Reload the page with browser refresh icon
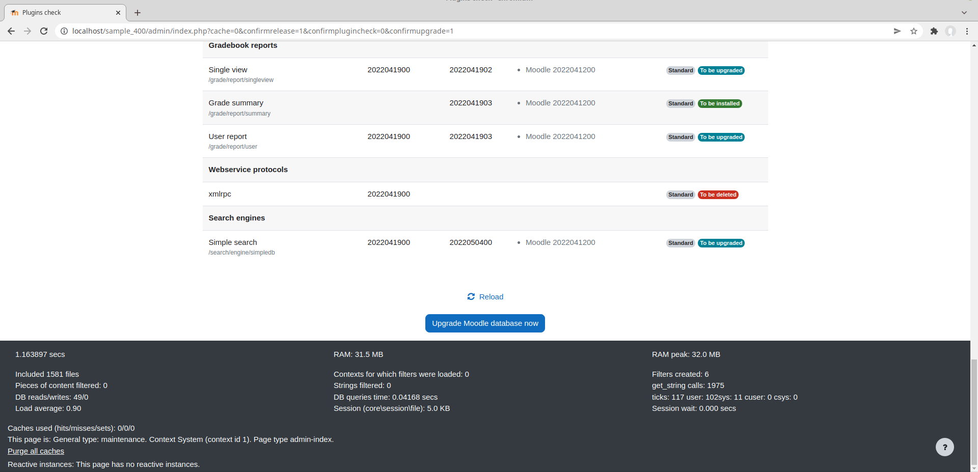 coord(44,31)
